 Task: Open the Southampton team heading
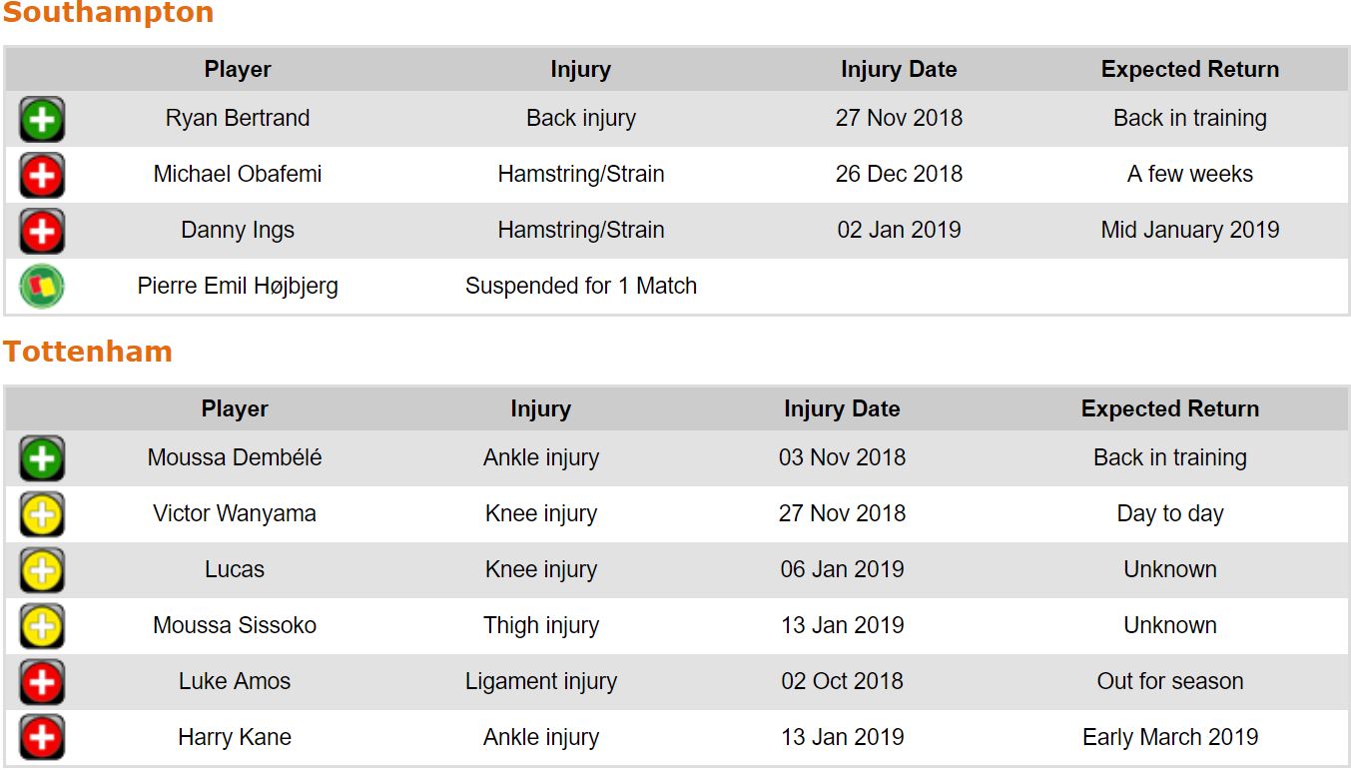coord(108,14)
